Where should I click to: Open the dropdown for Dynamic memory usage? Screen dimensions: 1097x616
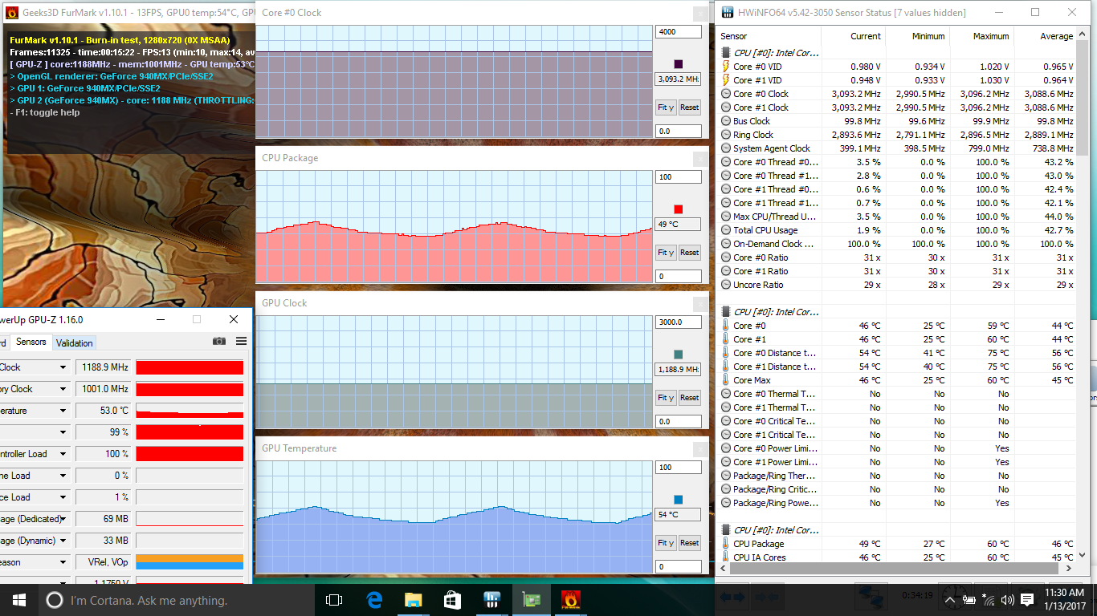point(63,541)
